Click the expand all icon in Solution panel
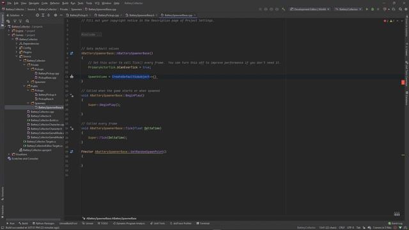 pyautogui.click(x=43, y=15)
